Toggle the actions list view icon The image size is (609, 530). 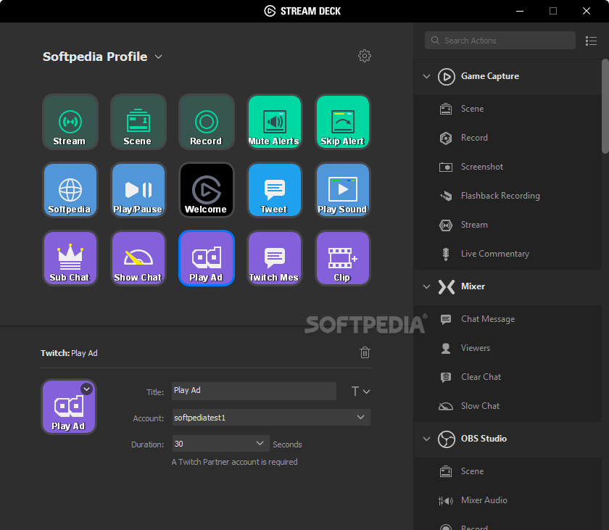tap(591, 41)
